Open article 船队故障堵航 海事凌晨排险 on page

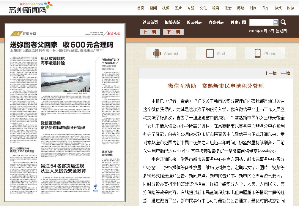53,61
